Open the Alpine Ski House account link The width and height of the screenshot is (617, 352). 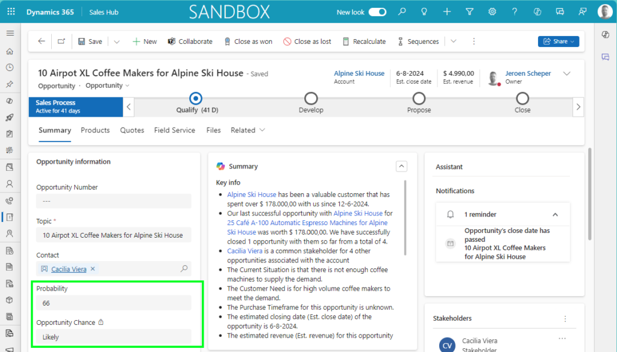pos(359,73)
